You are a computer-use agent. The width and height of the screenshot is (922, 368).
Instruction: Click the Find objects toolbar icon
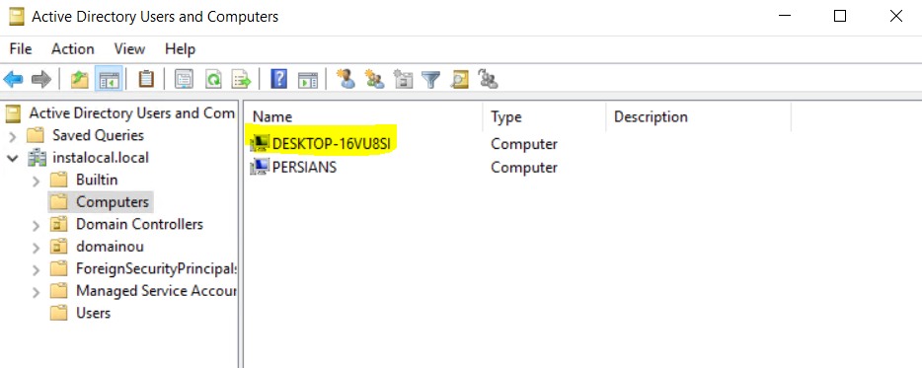click(459, 79)
